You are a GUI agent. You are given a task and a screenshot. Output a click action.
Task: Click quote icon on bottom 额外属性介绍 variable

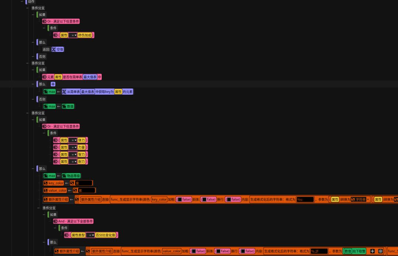tap(57, 251)
